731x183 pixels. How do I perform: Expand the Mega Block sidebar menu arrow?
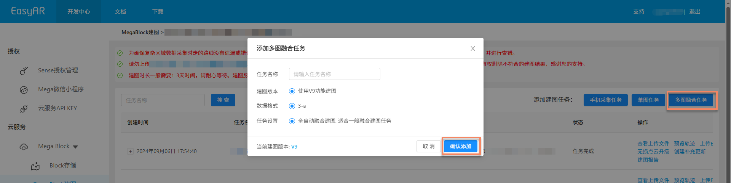(75, 147)
